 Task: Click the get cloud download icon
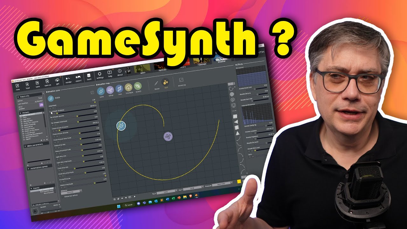(x=57, y=80)
